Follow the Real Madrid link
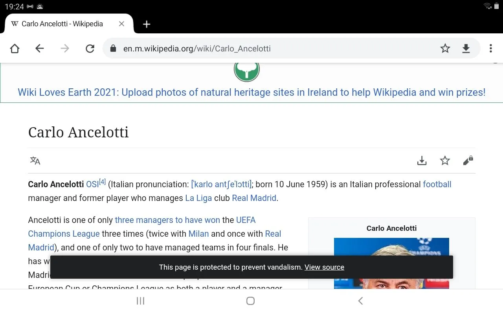503x314 pixels. pyautogui.click(x=254, y=198)
